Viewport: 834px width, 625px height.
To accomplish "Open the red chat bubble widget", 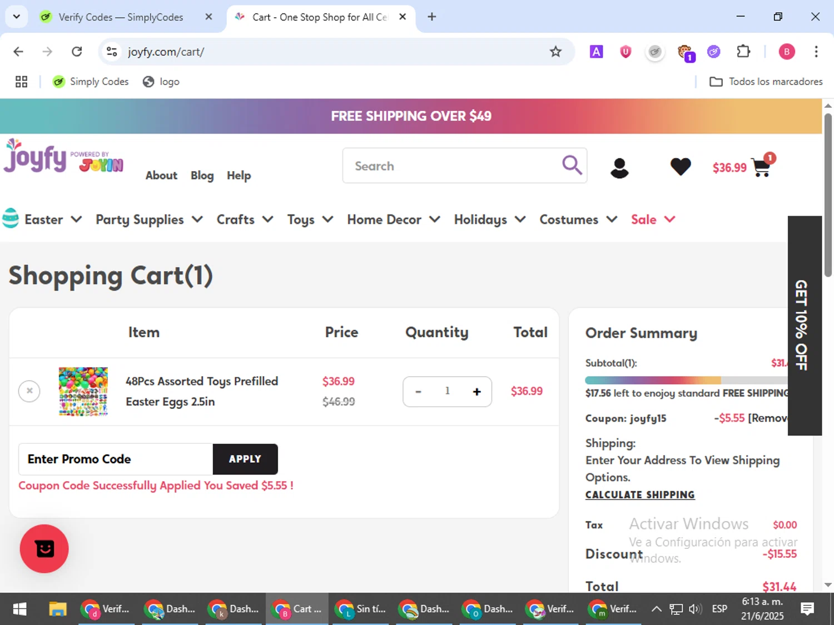I will 44,548.
